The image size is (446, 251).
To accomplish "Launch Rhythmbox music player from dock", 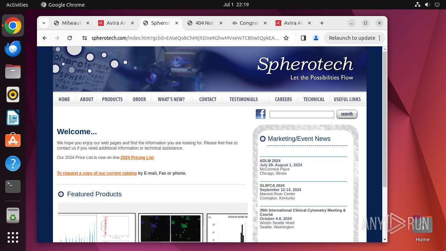I will tap(13, 94).
